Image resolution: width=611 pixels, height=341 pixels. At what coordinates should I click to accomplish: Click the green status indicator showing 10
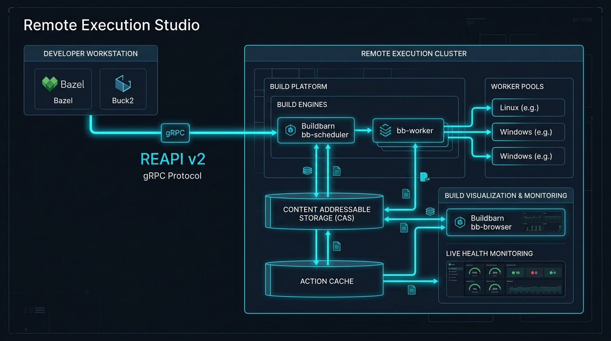coord(516,273)
